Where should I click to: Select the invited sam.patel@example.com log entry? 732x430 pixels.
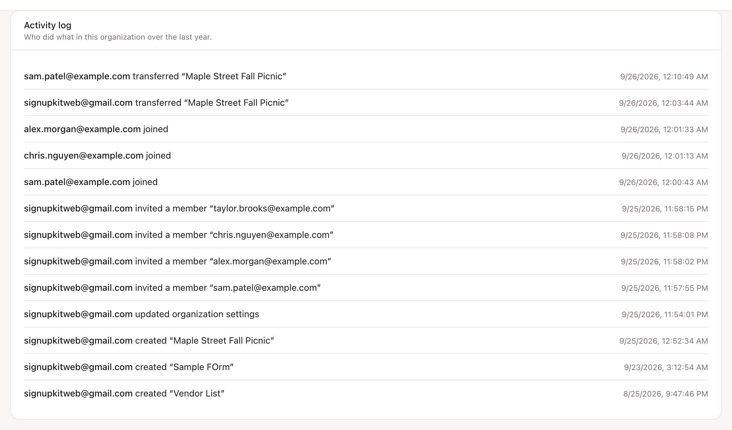[366, 288]
